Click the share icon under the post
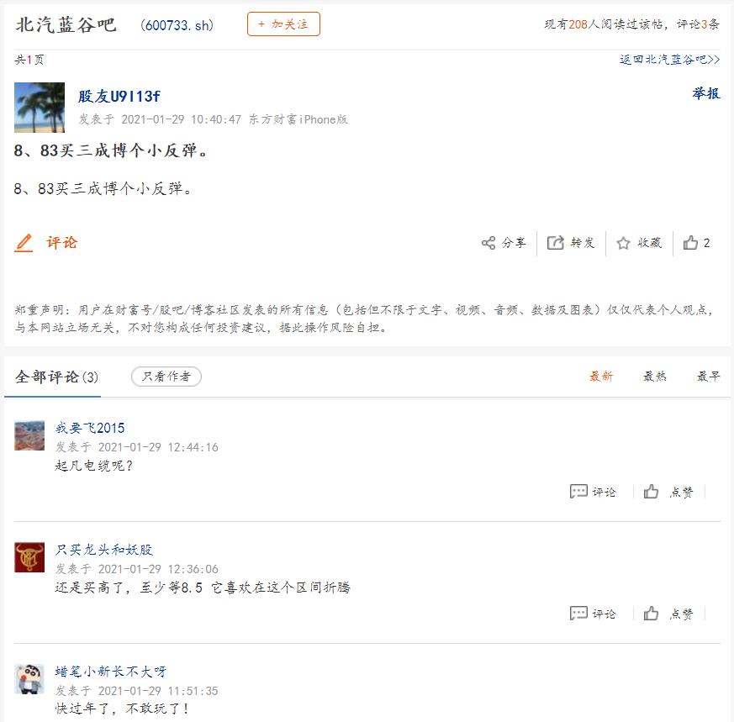Viewport: 734px width, 722px height. point(488,243)
